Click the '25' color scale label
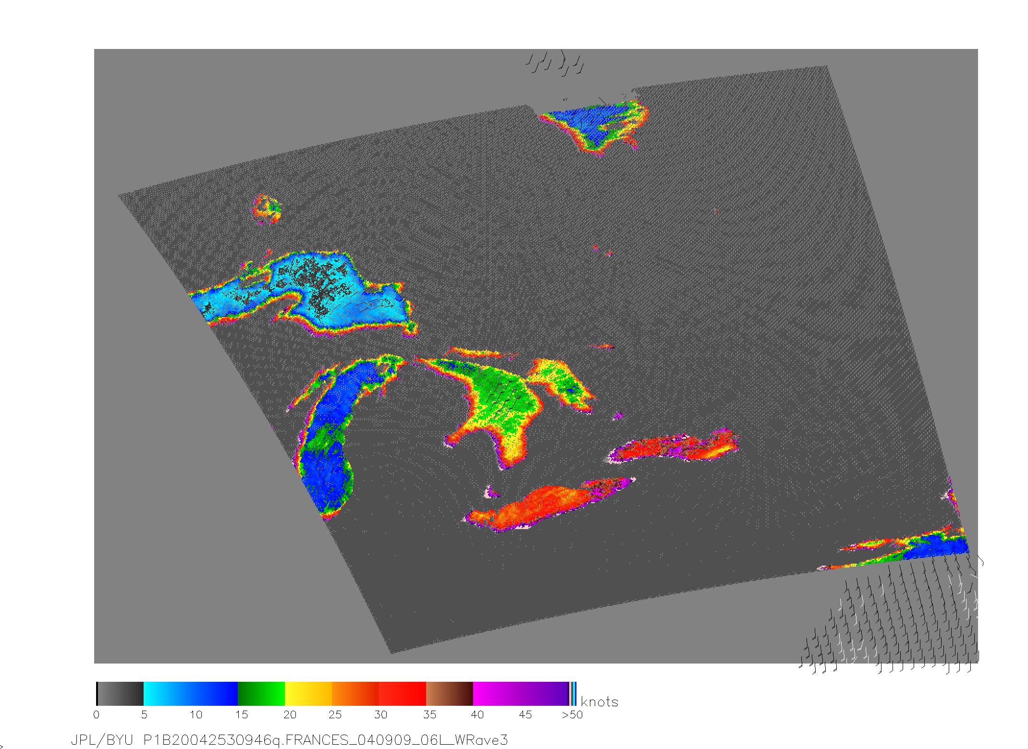 [335, 715]
